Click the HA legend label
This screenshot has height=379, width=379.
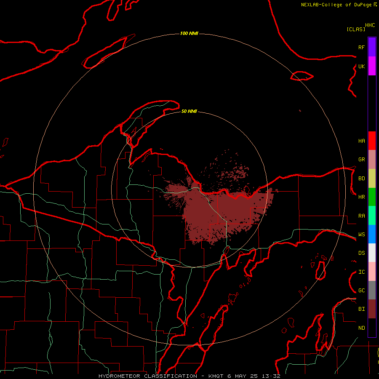(361, 141)
